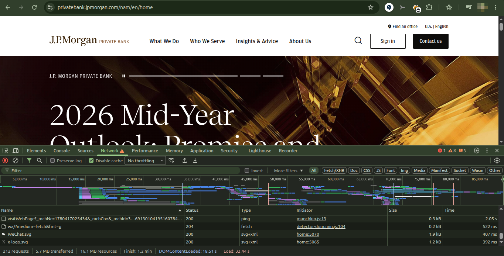Change the U.S. | English region selector
Image resolution: width=504 pixels, height=256 pixels.
[x=436, y=27]
